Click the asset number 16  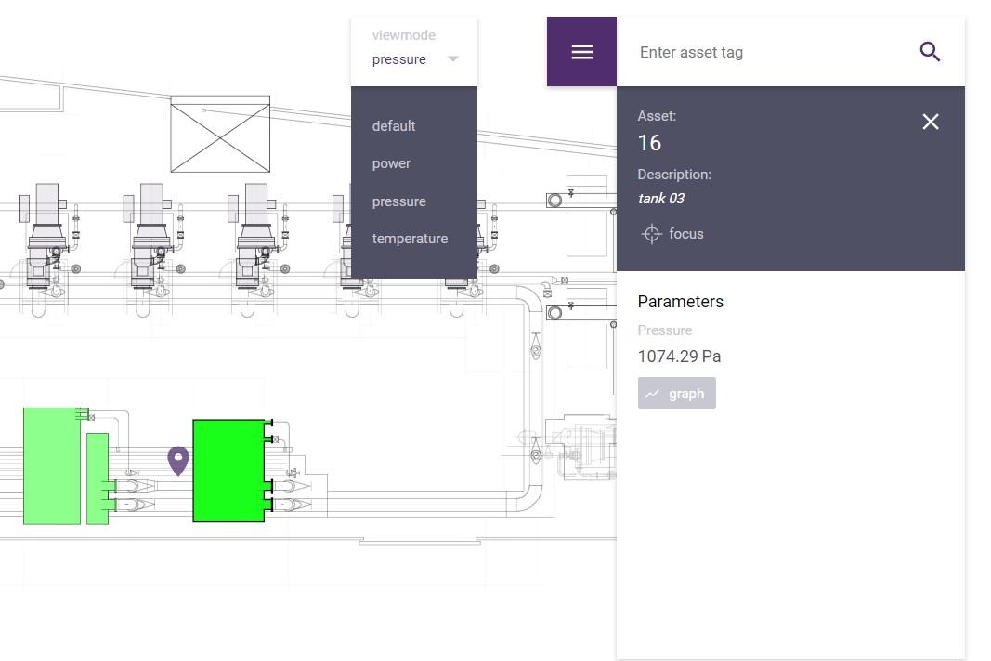point(649,143)
